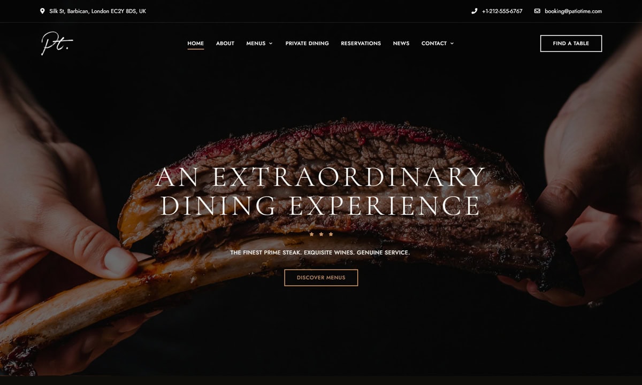Image resolution: width=642 pixels, height=385 pixels.
Task: Click the Find a Table button
Action: [571, 43]
